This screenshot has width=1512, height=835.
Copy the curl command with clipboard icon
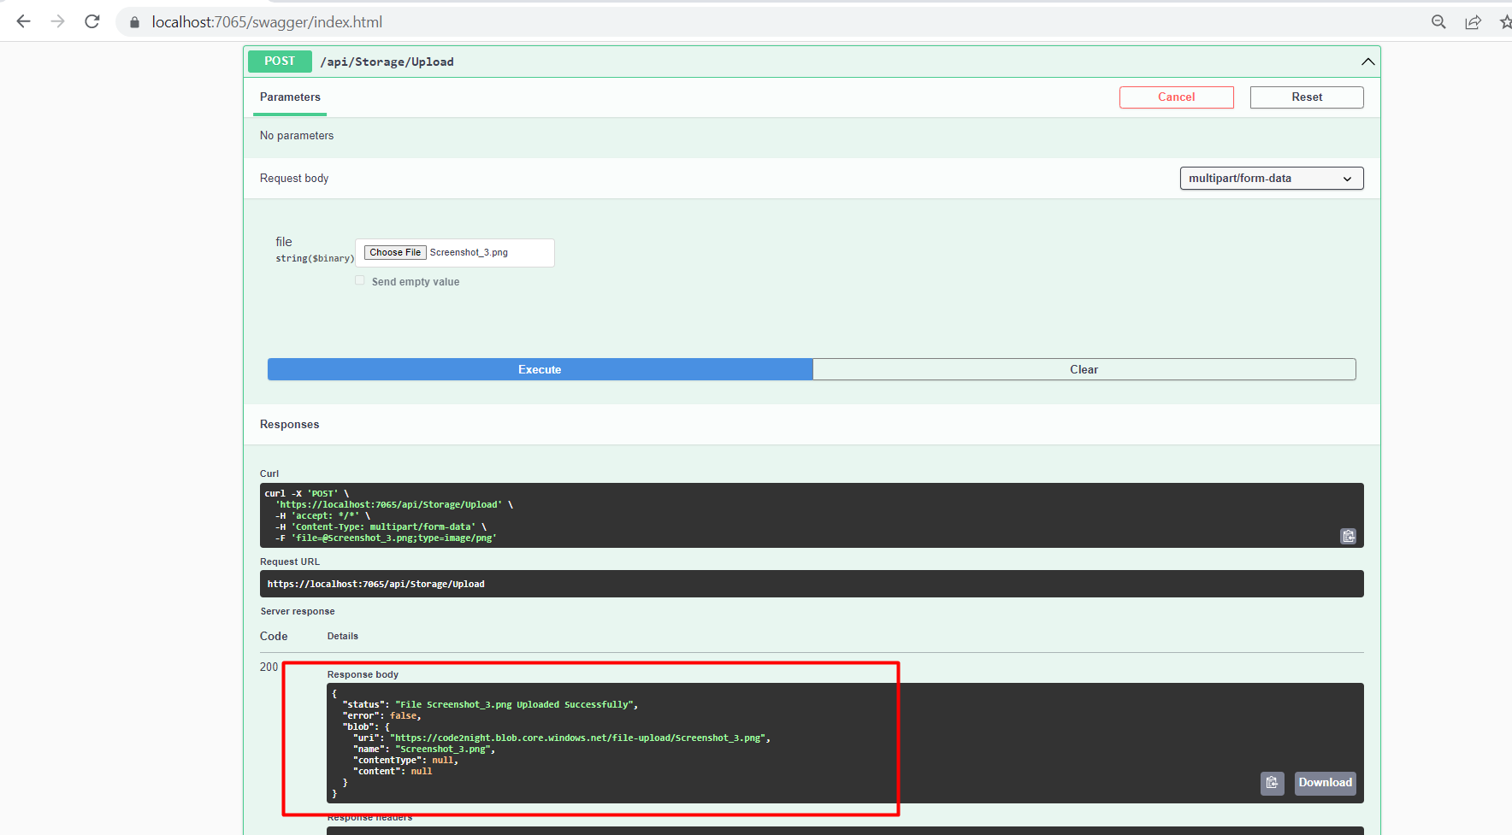click(1348, 536)
